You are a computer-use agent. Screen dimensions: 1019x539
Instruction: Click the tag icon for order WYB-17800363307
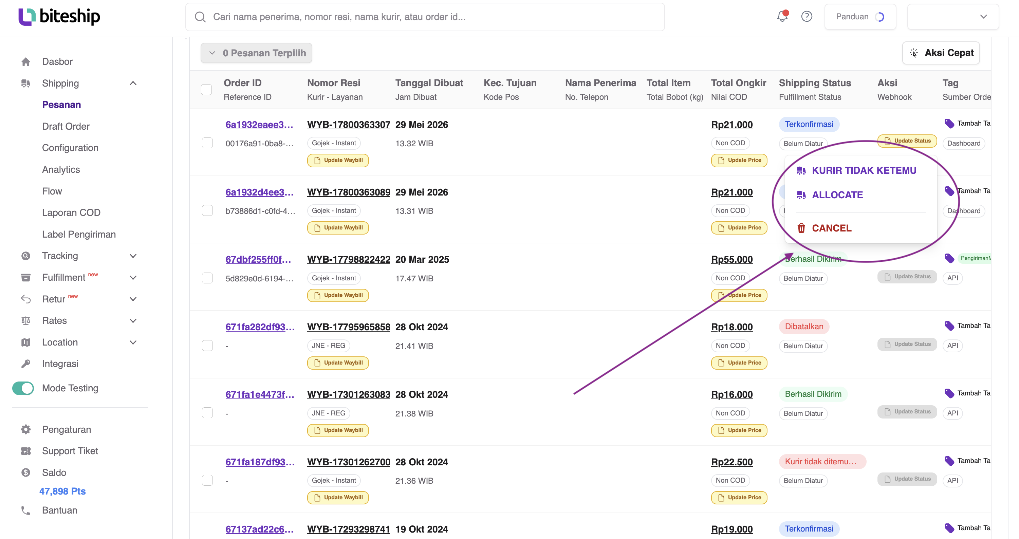tap(949, 124)
